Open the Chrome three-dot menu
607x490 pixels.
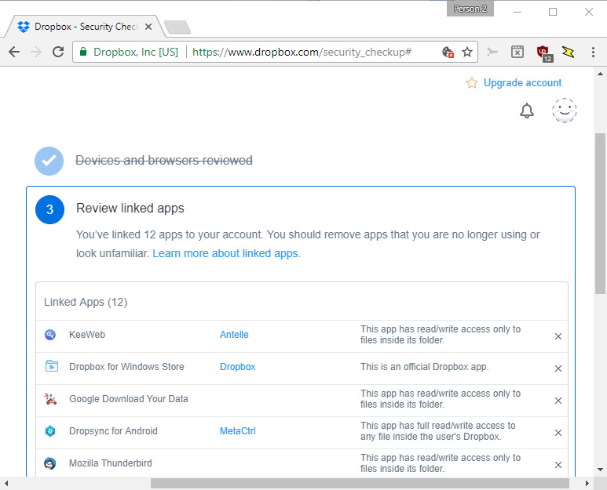coord(593,53)
